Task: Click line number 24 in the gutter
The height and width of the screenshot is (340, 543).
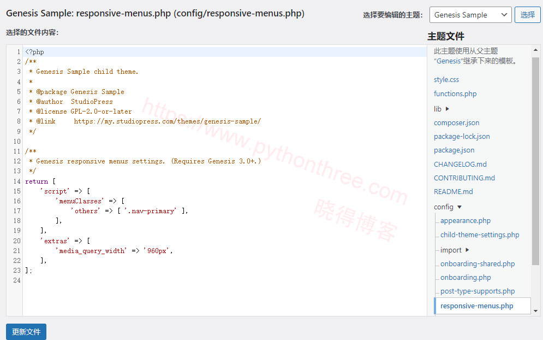Action: coord(17,280)
